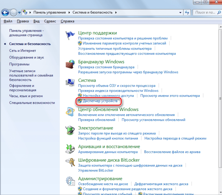This screenshot has width=222, height=195.
Task: Open the address bar history dropdown arrow
Action: coord(181,12)
